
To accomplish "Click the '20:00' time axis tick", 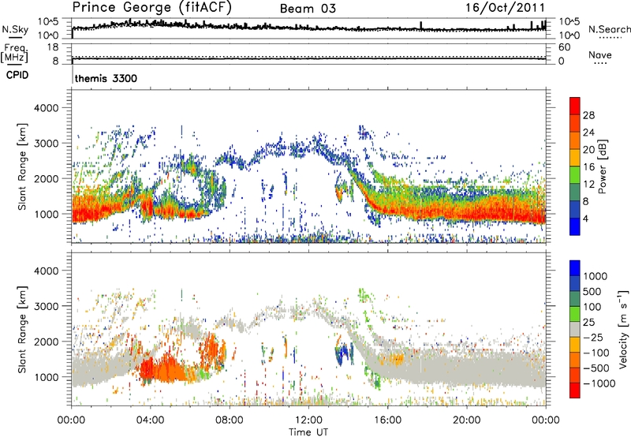I will point(467,420).
